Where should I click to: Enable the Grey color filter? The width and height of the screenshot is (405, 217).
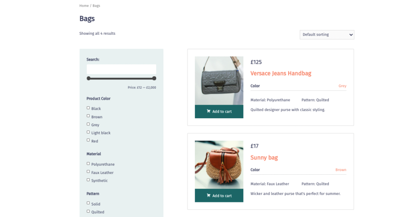click(x=88, y=124)
